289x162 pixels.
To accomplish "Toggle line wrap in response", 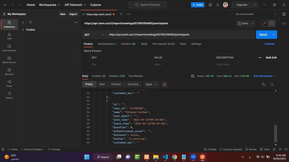I will [x=165, y=84].
